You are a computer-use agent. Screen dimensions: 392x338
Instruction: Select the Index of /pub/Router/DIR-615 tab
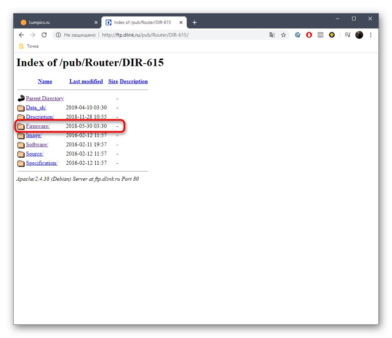144,23
